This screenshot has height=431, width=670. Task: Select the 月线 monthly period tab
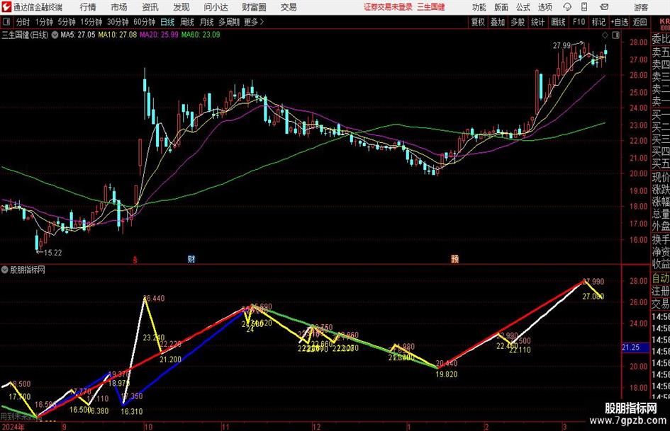click(x=206, y=22)
